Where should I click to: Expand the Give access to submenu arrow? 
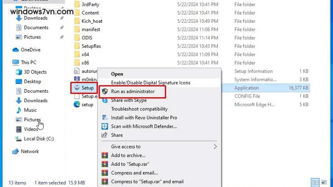click(x=215, y=147)
